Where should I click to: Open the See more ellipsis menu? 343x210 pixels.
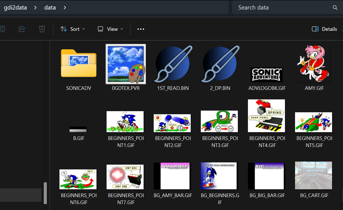click(x=141, y=29)
